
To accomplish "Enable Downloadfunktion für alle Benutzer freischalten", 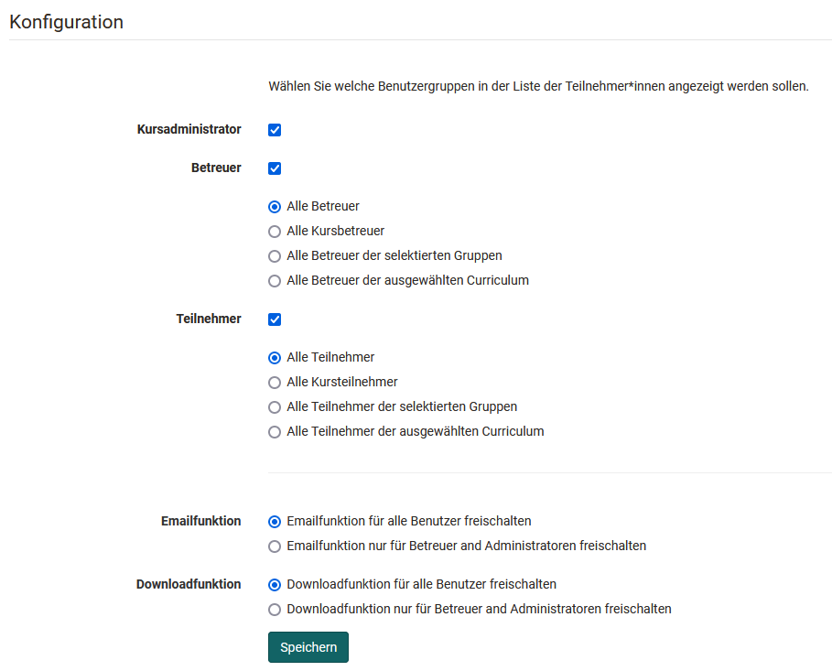I will [275, 584].
